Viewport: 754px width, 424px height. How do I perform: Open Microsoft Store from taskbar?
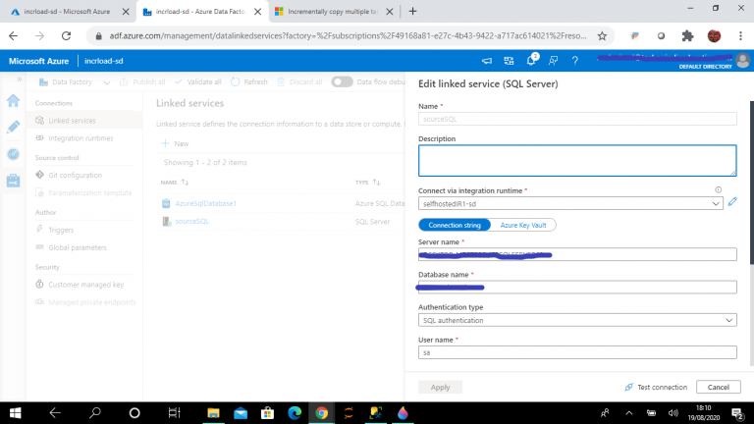coord(267,413)
